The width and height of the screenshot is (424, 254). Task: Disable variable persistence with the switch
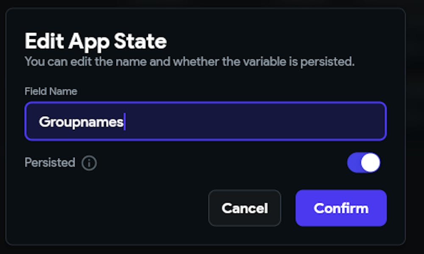363,163
